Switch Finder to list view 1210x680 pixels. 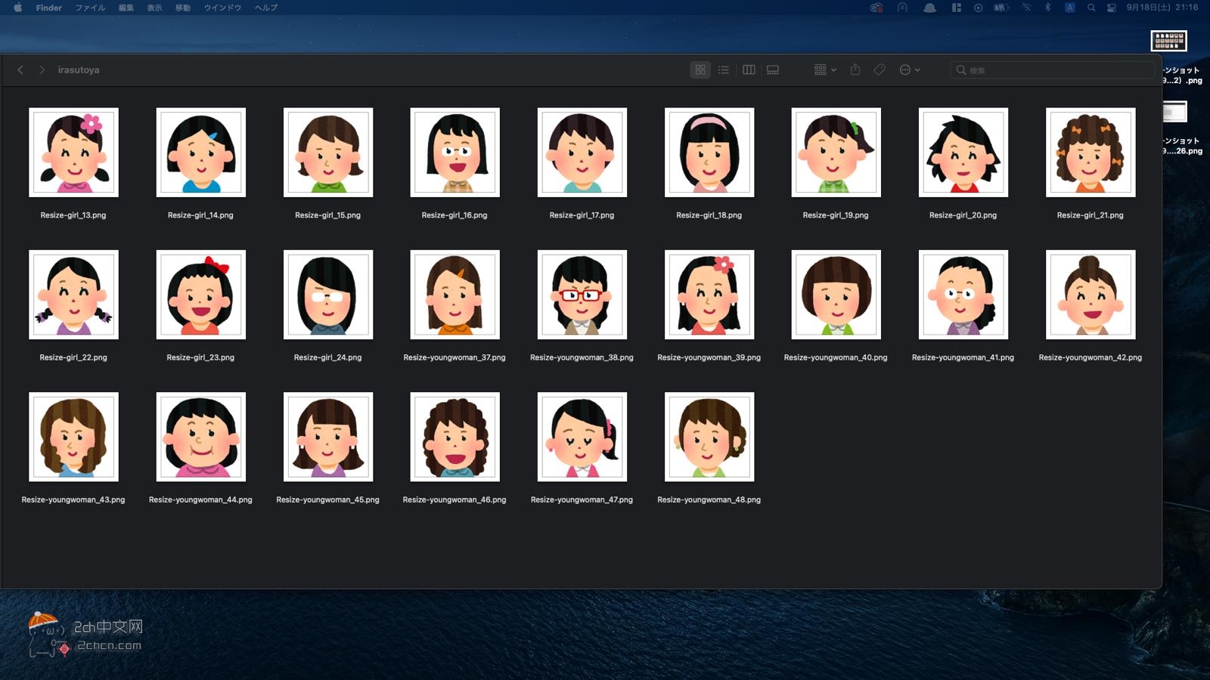click(724, 70)
